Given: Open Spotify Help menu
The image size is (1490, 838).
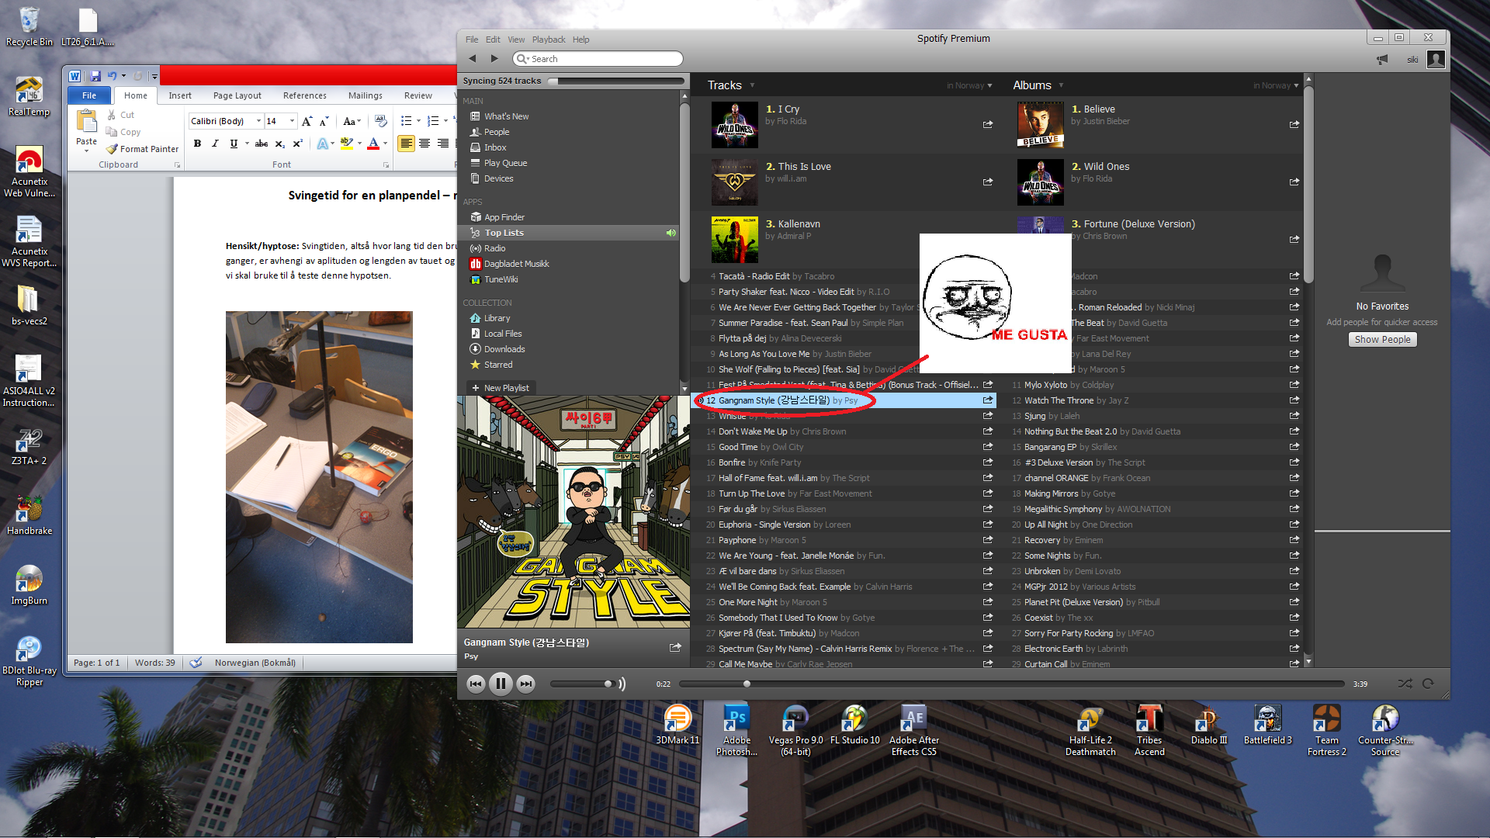Looking at the screenshot, I should pyautogui.click(x=581, y=40).
